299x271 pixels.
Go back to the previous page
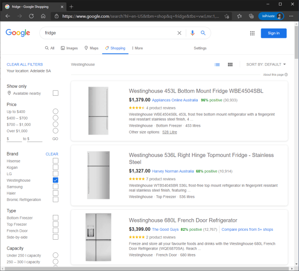(x=8, y=16)
